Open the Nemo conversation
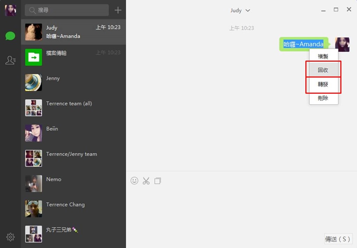 click(x=73, y=184)
